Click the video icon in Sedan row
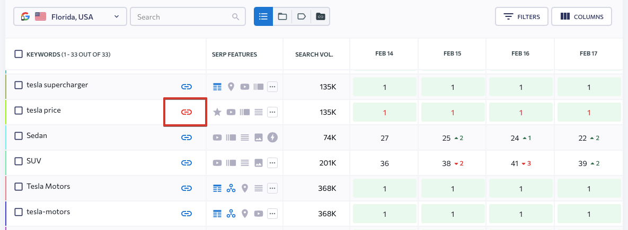The image size is (628, 230). tap(217, 137)
